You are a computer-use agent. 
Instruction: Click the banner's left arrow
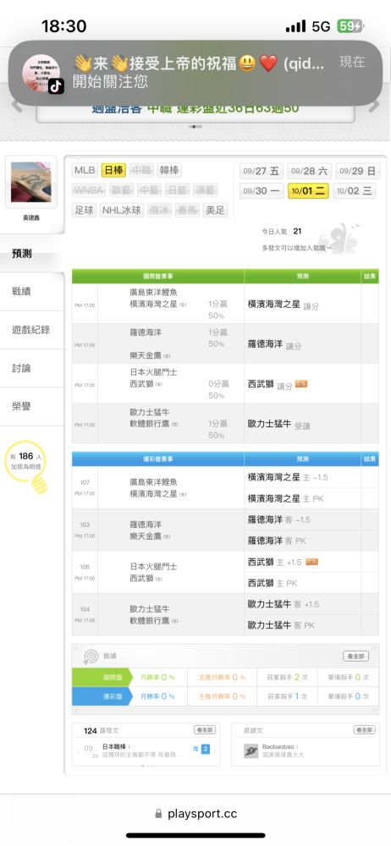click(16, 105)
